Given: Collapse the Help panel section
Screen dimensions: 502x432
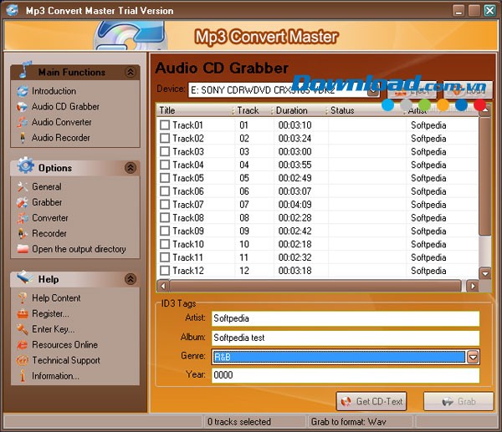Looking at the screenshot, I should [130, 279].
